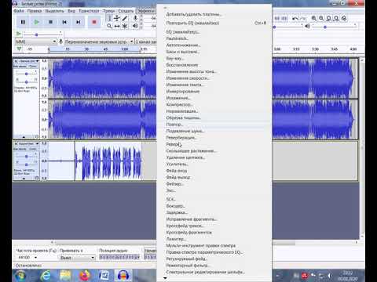
Task: Choose Реверберация effect
Action: click(x=214, y=137)
